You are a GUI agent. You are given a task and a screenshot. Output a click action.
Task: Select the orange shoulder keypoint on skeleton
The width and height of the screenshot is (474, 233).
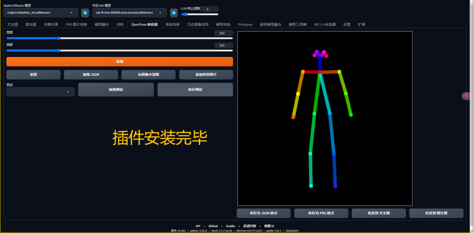[302, 71]
